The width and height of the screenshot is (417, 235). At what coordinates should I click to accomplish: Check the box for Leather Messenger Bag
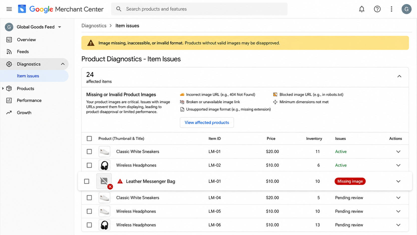click(87, 181)
